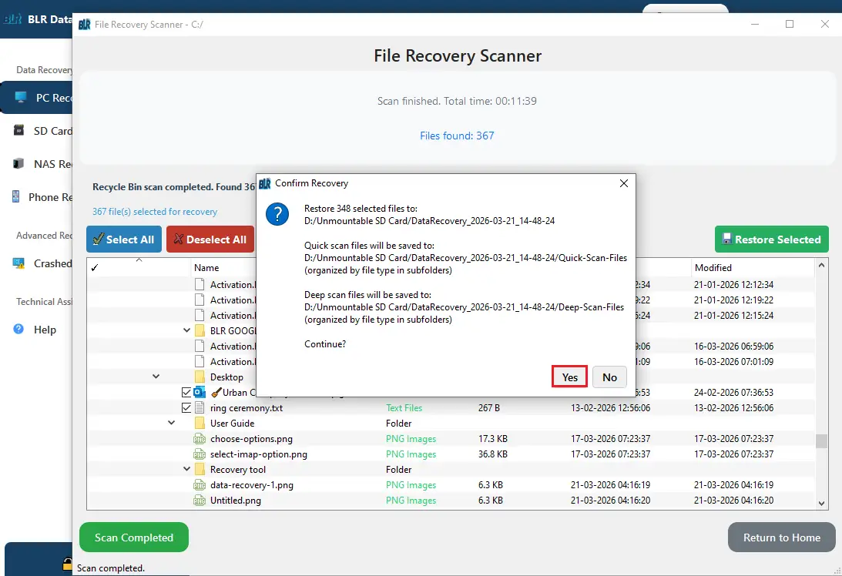
Task: Switch to the Help section
Action: tap(46, 330)
